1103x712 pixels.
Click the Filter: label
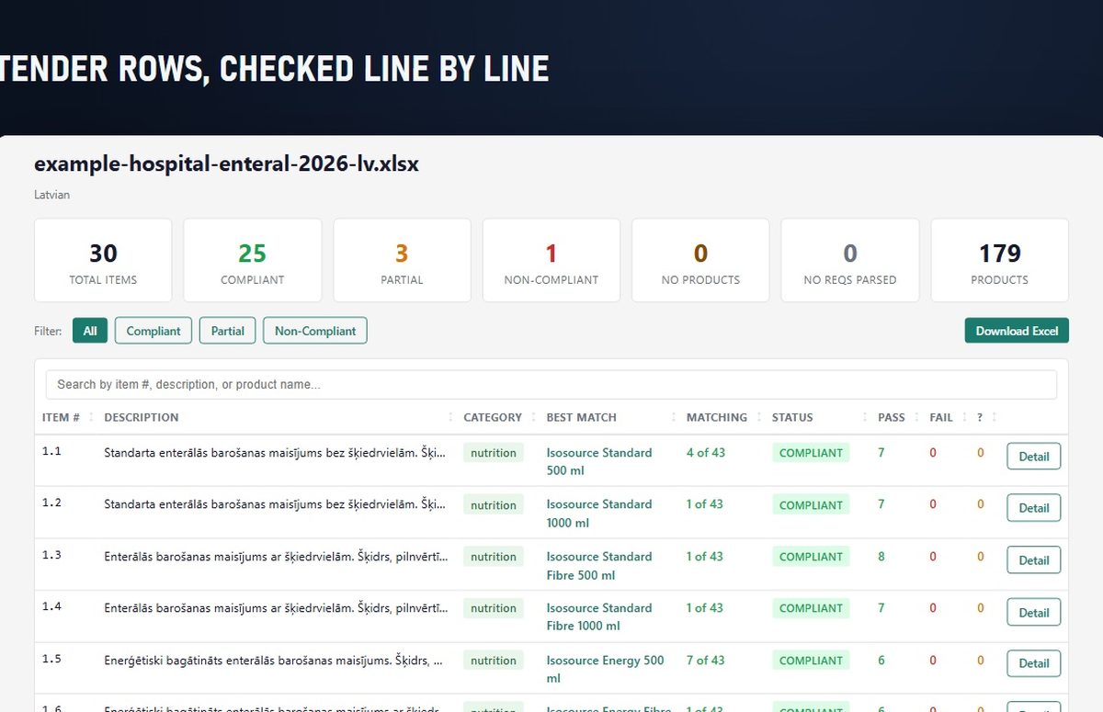tap(48, 331)
